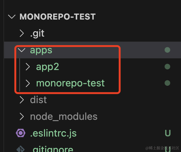Image resolution: width=181 pixels, height=152 pixels.
Task: Expand the .git folder chevron
Action: pyautogui.click(x=22, y=33)
